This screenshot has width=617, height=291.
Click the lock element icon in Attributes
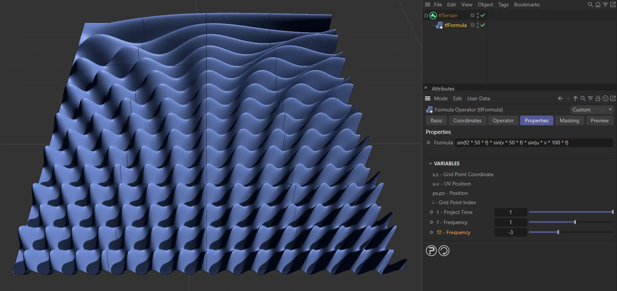598,98
